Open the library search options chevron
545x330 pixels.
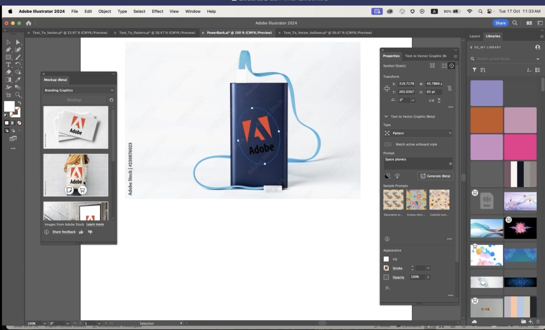pos(538,59)
